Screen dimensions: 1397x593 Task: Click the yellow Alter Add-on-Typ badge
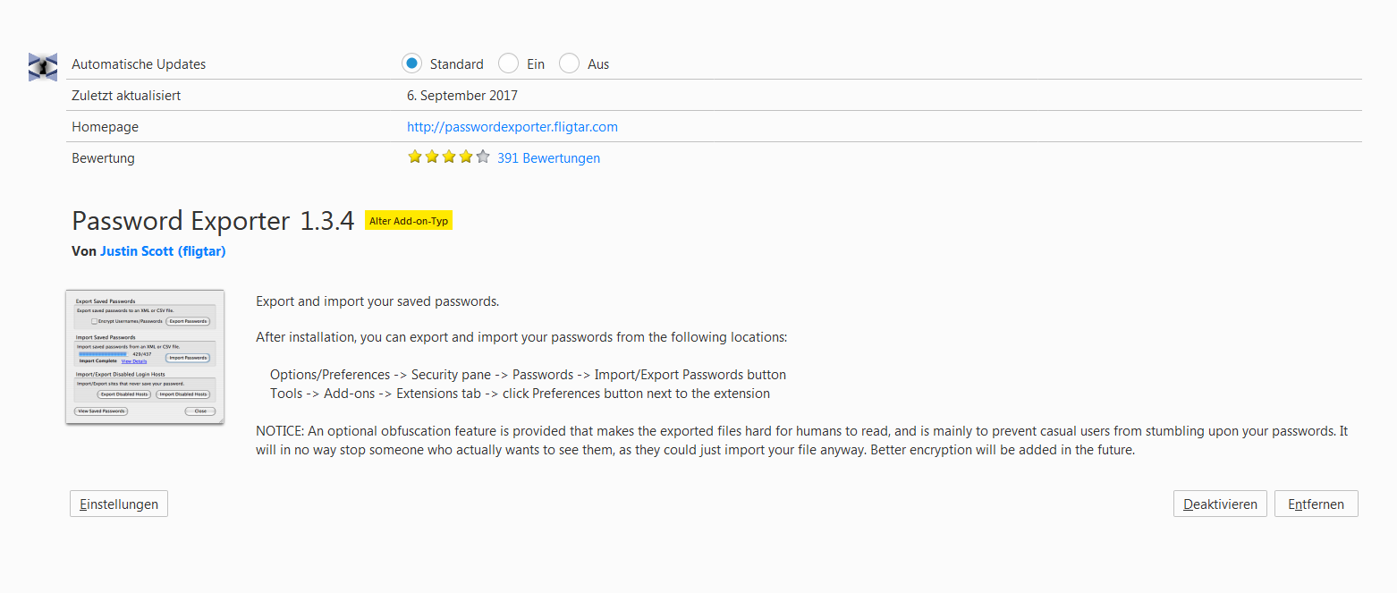coord(409,221)
